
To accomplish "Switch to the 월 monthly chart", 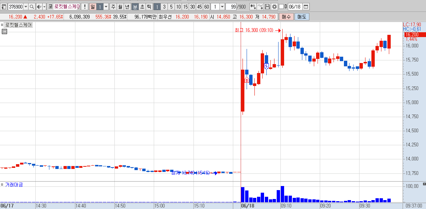I will pos(120,7).
